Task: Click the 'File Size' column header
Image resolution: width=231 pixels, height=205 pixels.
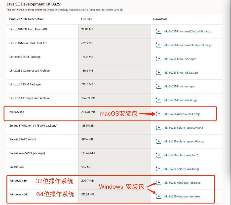Action: pyautogui.click(x=87, y=19)
